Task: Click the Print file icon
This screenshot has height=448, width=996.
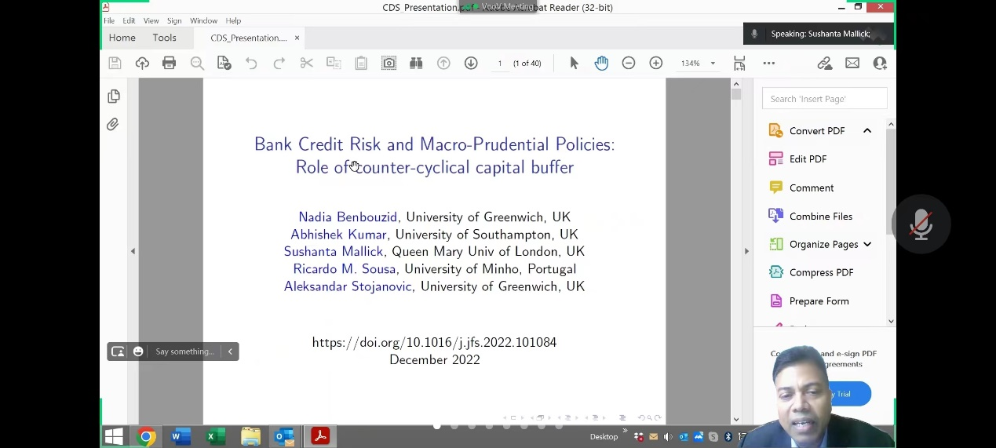Action: click(169, 64)
